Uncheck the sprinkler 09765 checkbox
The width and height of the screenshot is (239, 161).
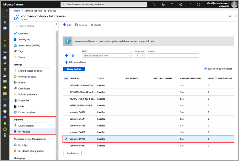(x=66, y=139)
